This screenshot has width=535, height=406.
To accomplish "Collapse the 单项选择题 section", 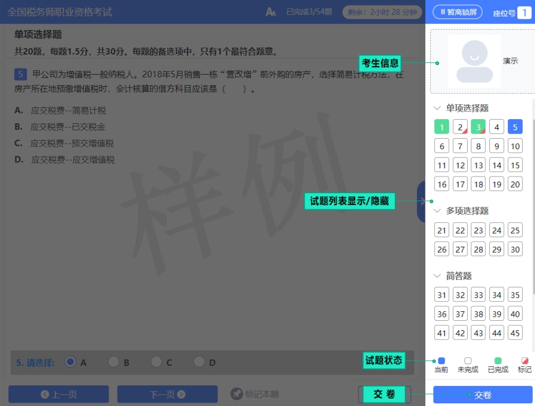I will tap(437, 108).
